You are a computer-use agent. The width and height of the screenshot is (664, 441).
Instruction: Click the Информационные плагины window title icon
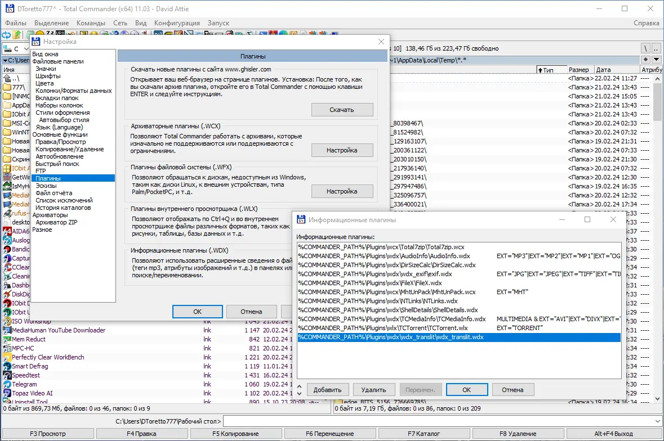301,219
